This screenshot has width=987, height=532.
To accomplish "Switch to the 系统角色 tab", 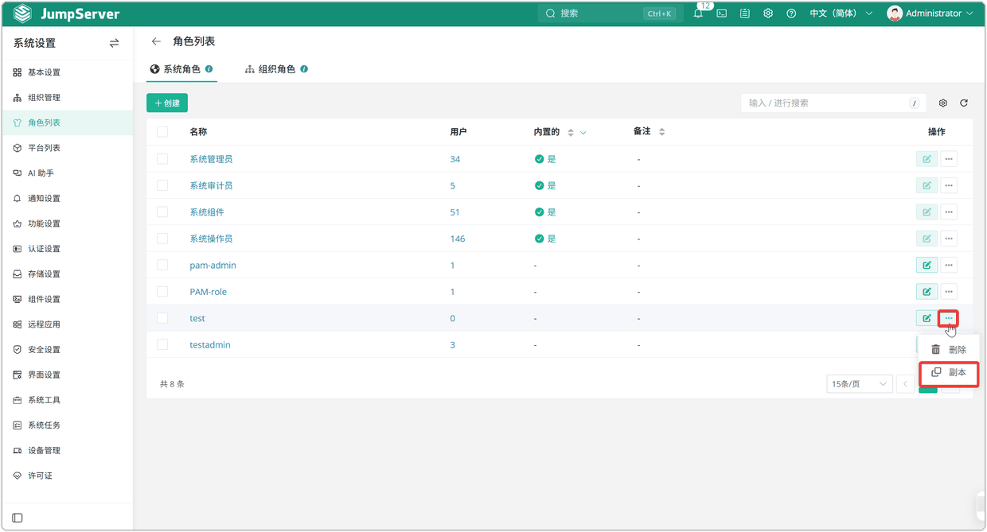I will coord(181,69).
